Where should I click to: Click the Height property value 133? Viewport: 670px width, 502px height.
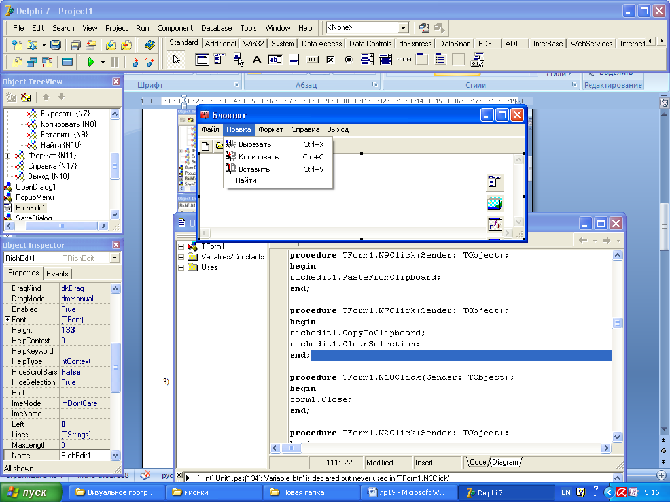[x=85, y=330]
